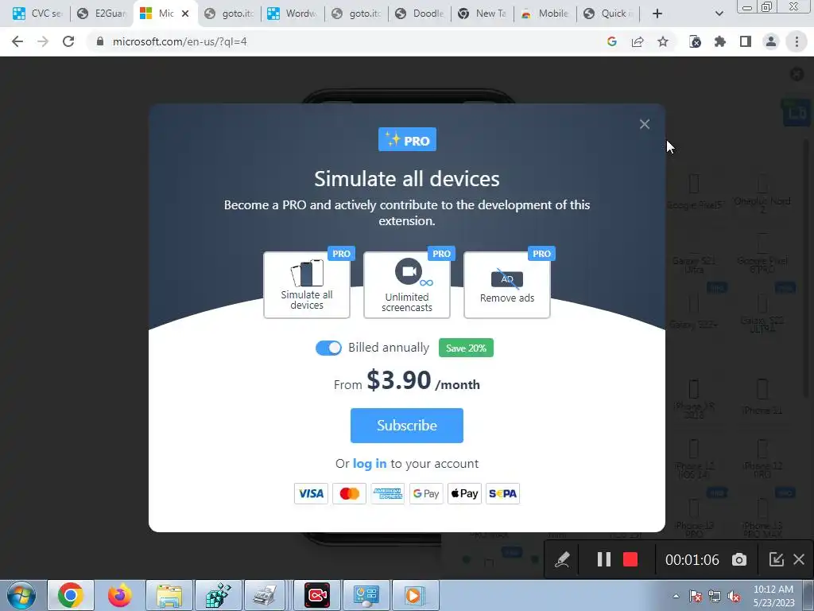Image resolution: width=814 pixels, height=611 pixels.
Task: Click the Google Pay icon
Action: click(426, 493)
